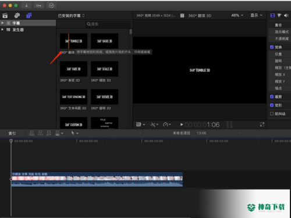Click the clip icon before 360° 翻滚 3D
This screenshot has width=291, height=218.
(x=182, y=16)
